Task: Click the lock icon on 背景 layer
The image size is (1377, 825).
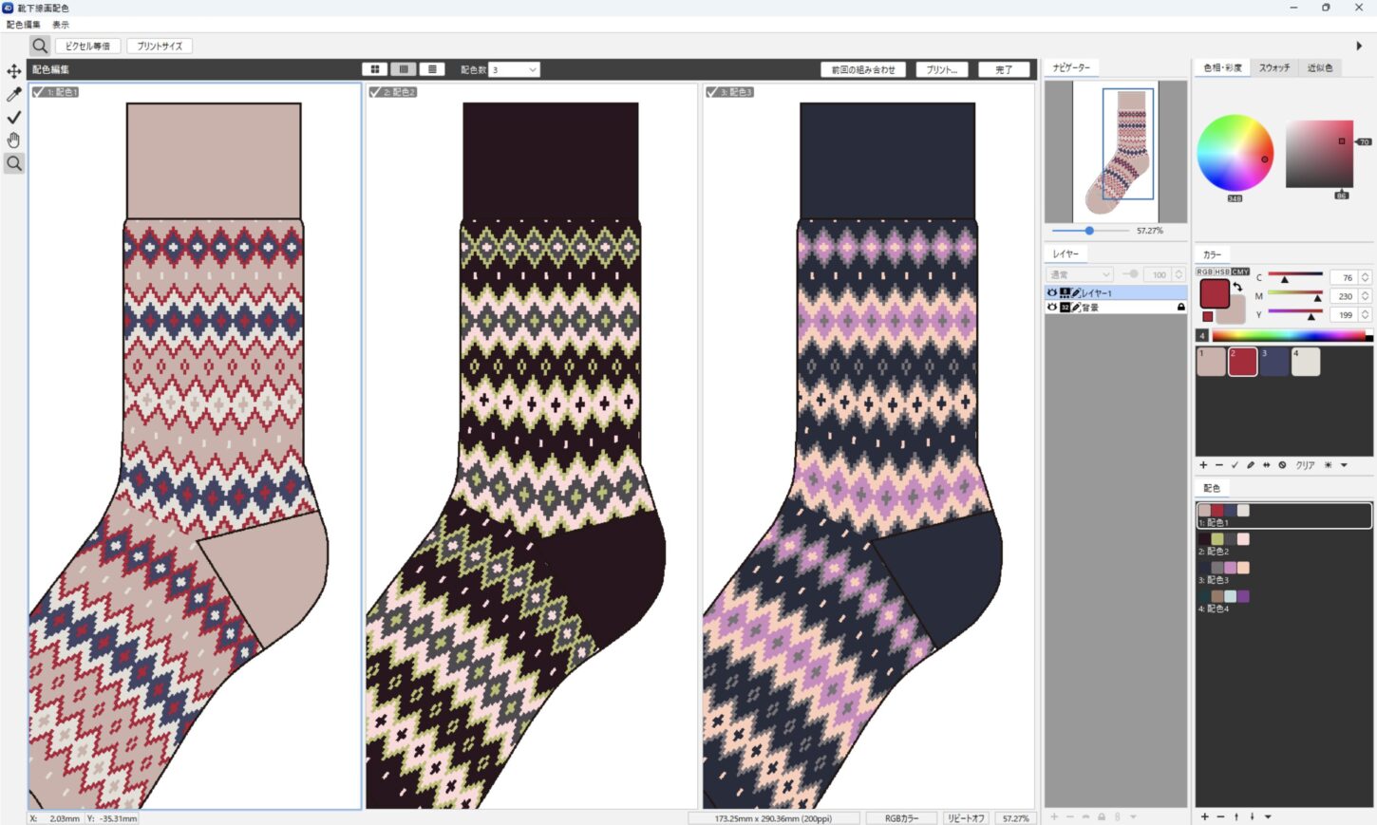Action: (1180, 308)
